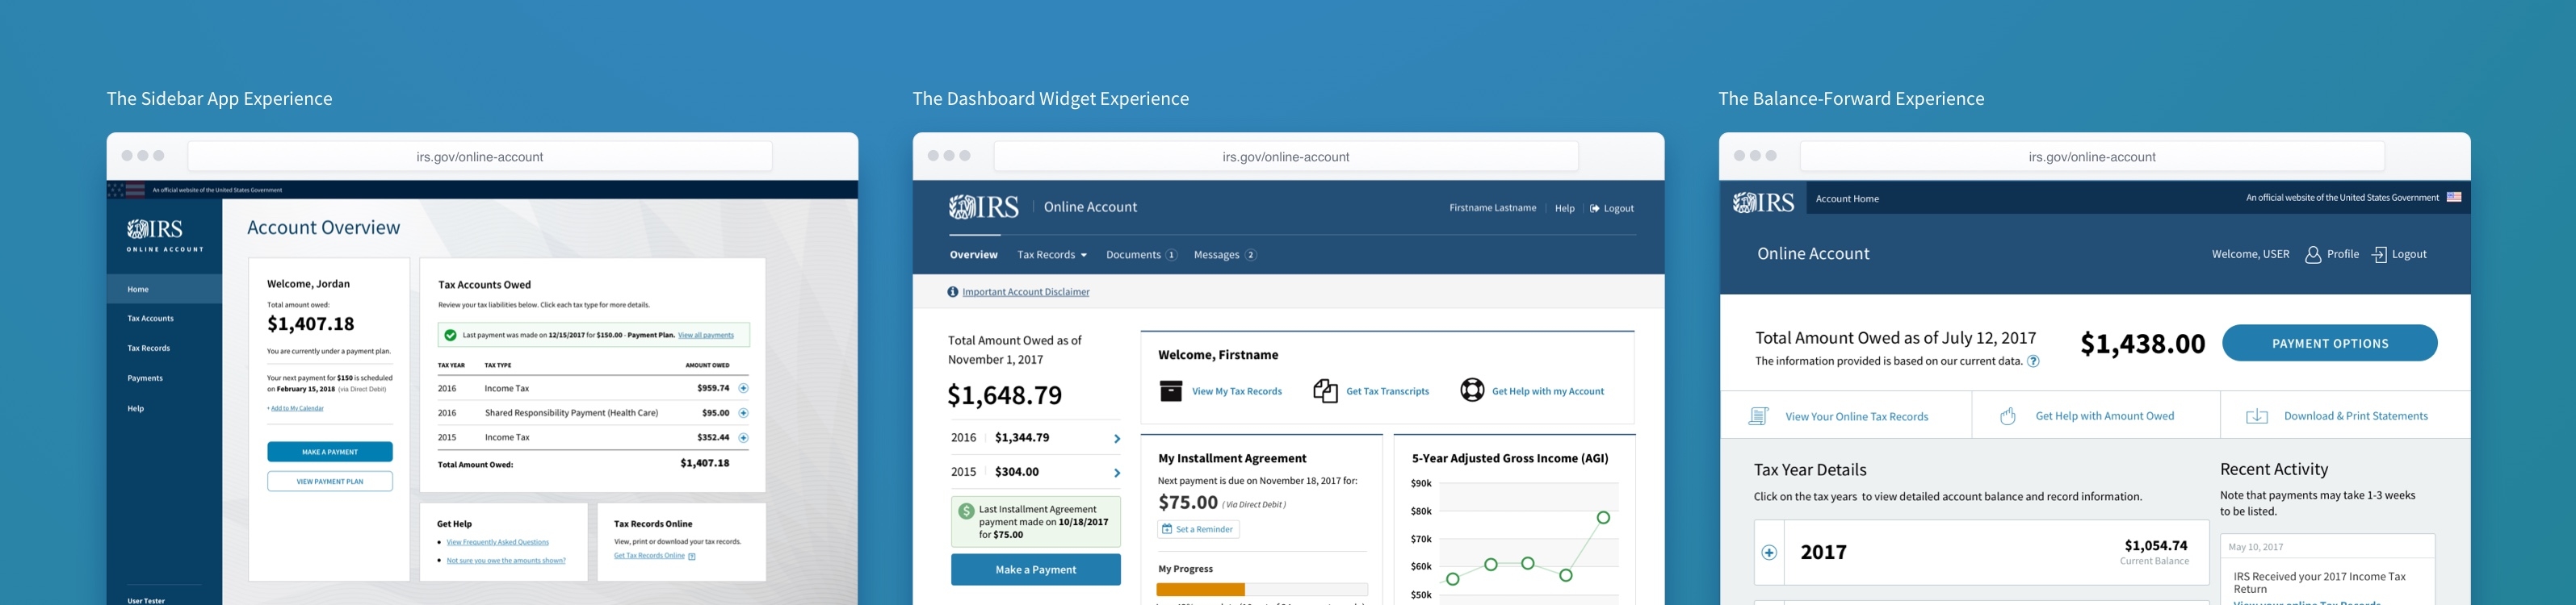The width and height of the screenshot is (2576, 605).
Task: Expand the 2017 tax year details row
Action: tap(1769, 552)
